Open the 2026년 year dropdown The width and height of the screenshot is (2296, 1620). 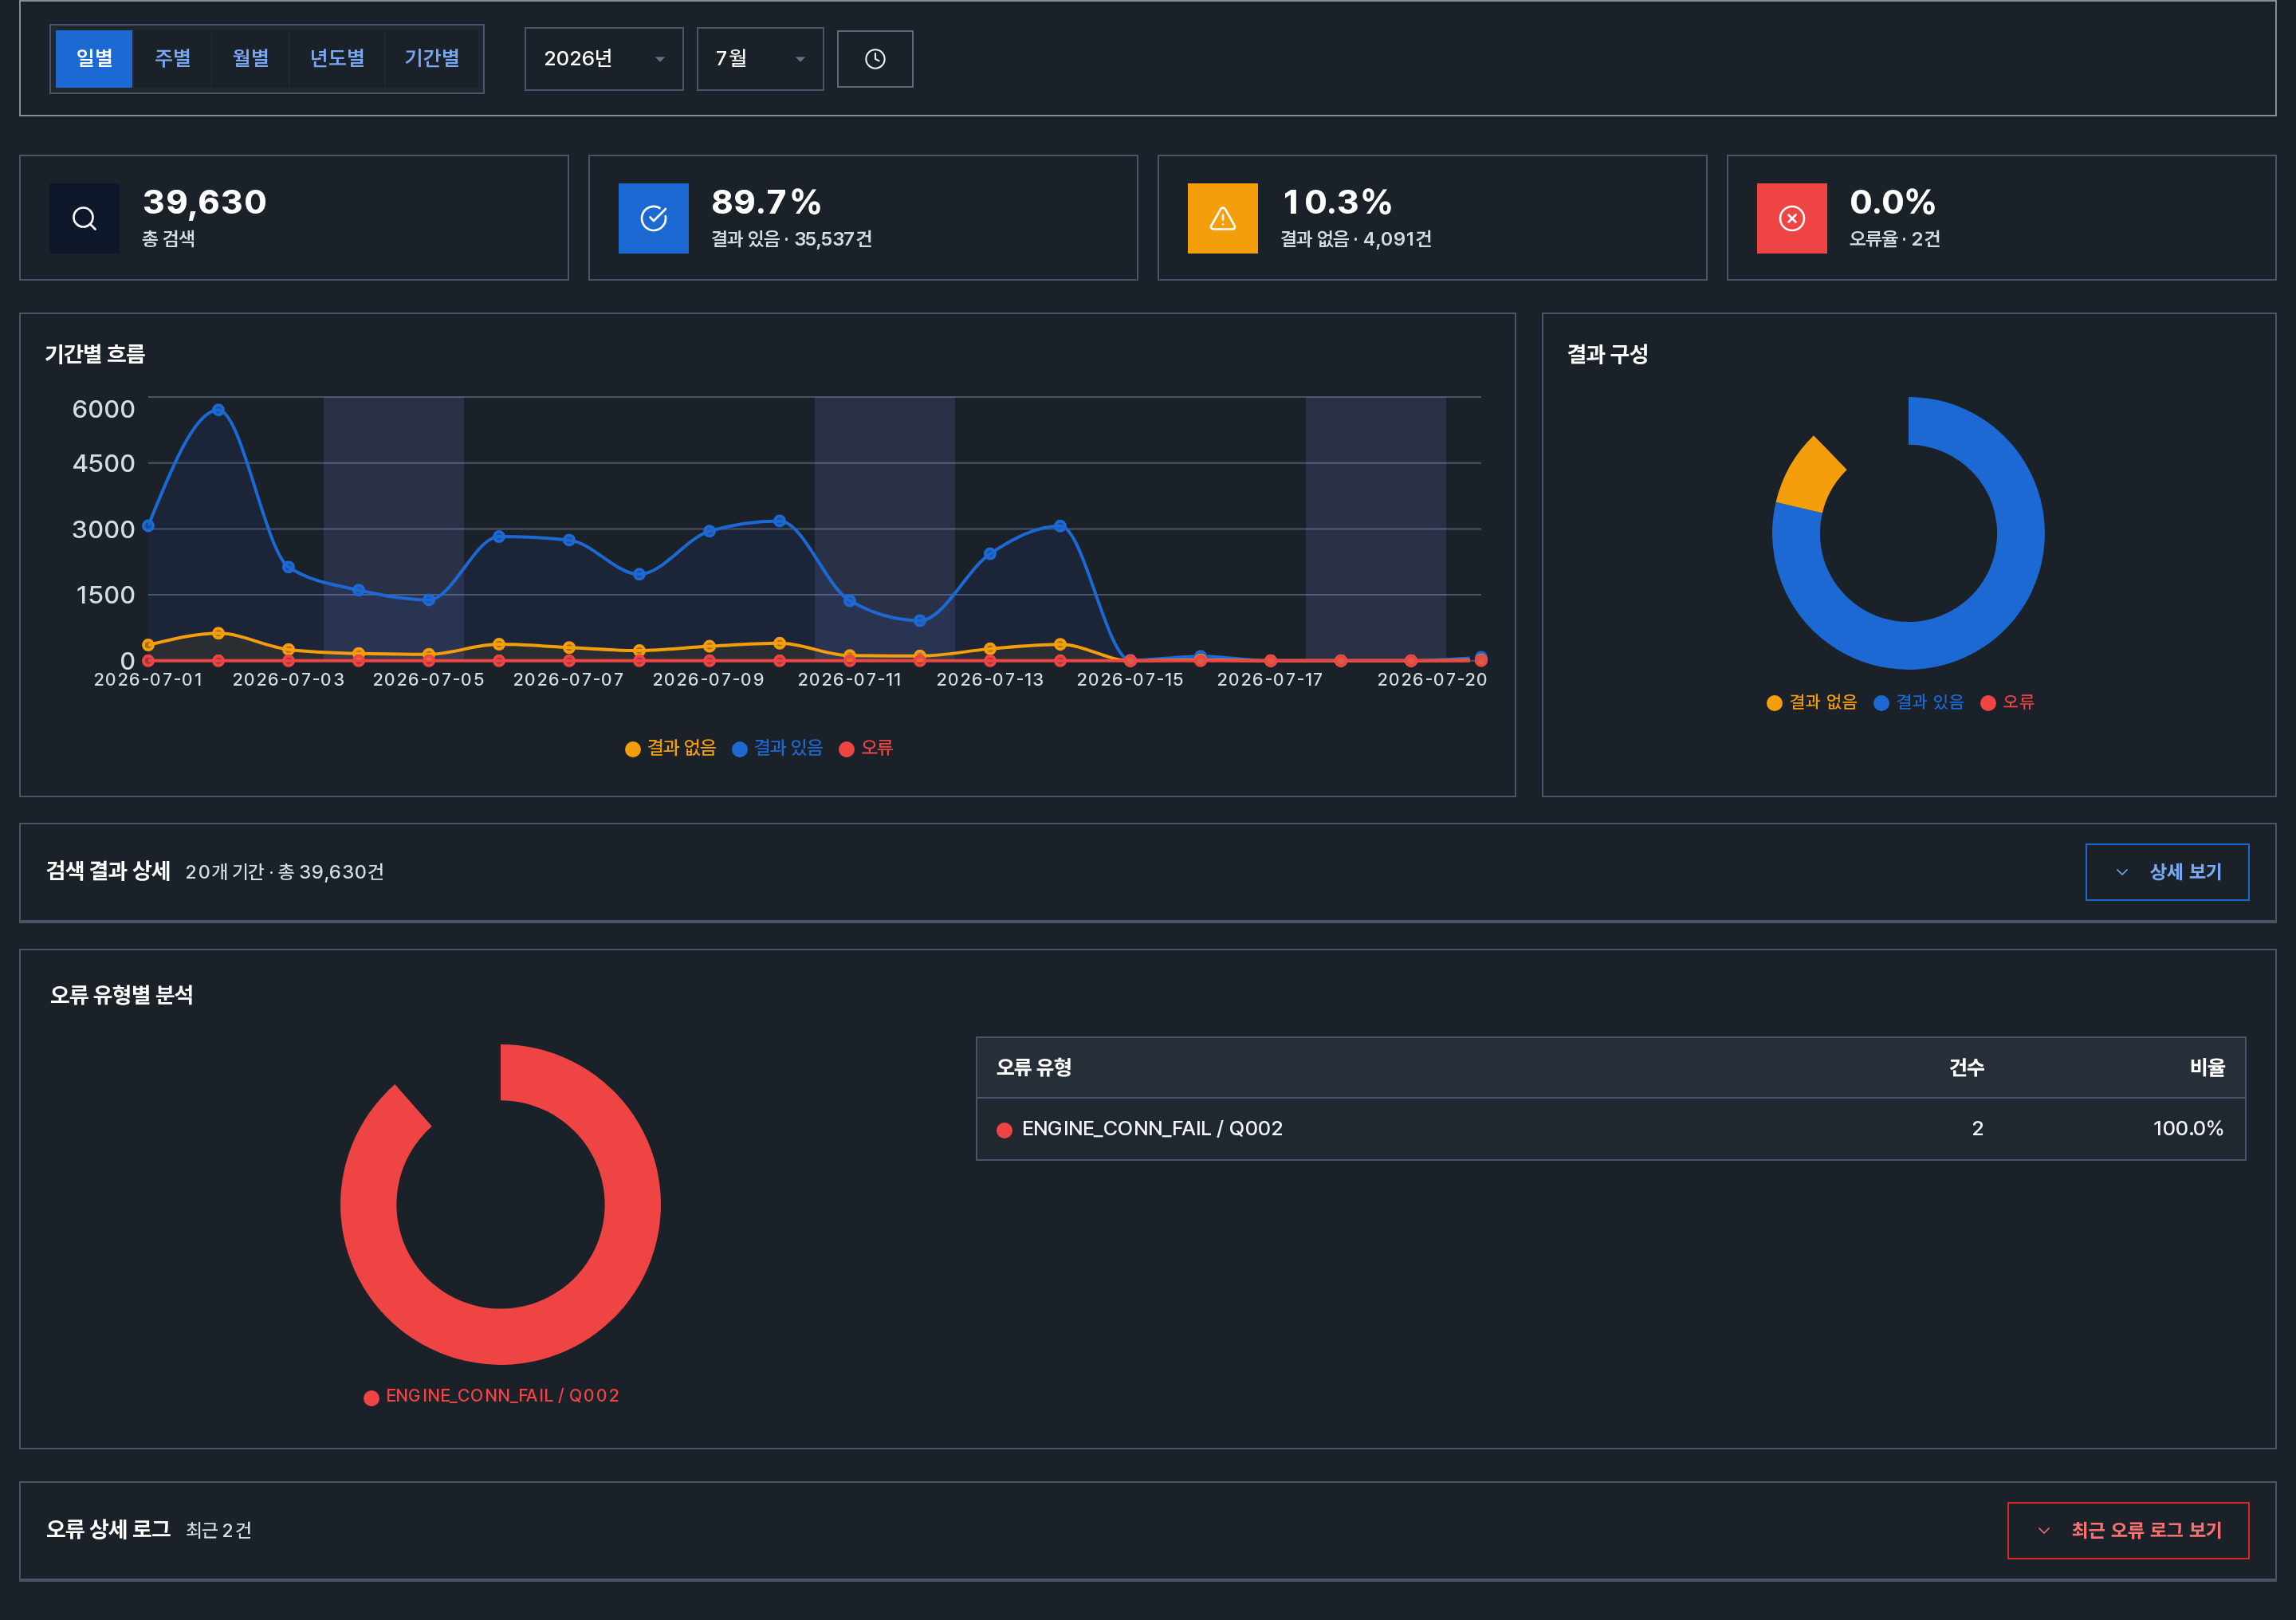[x=604, y=59]
